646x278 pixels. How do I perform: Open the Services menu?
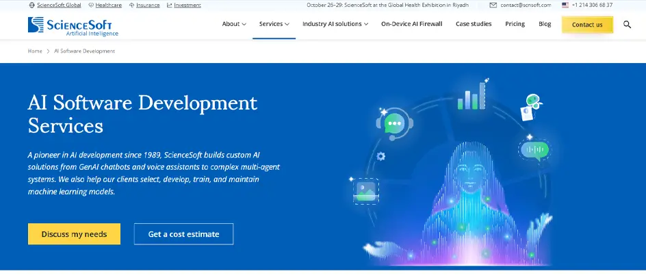[274, 24]
